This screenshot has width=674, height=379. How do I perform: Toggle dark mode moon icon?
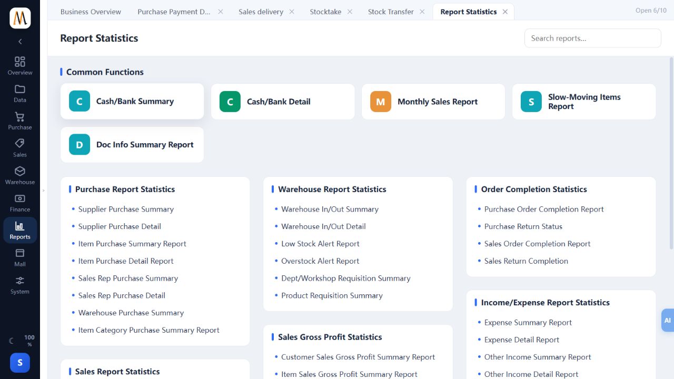point(12,341)
